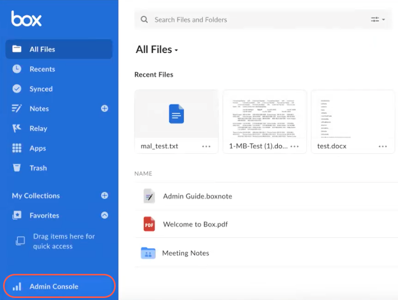This screenshot has width=398, height=300.
Task: Click the Favorites star icon
Action: pyautogui.click(x=17, y=215)
